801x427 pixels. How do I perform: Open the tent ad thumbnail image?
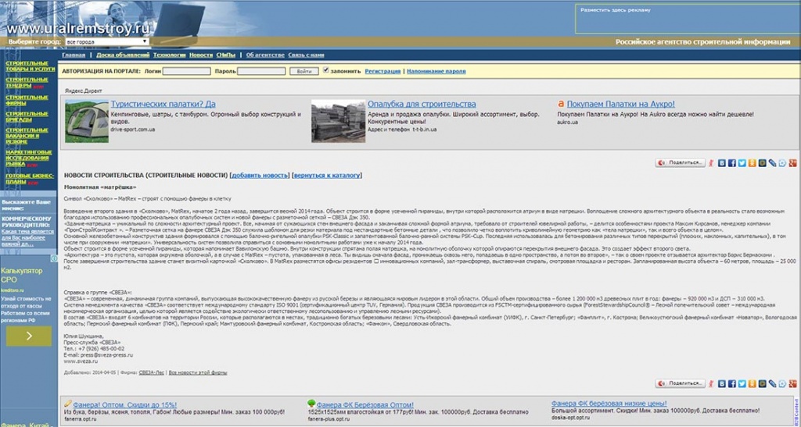(86, 121)
